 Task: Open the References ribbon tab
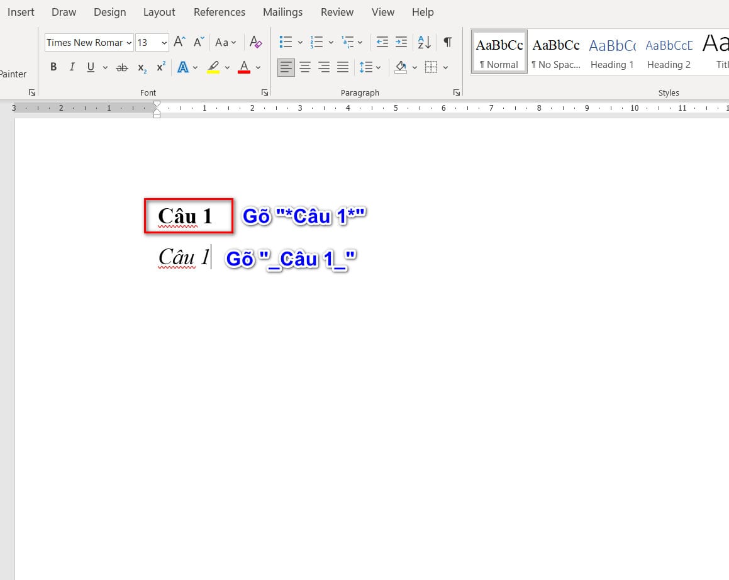click(x=220, y=12)
